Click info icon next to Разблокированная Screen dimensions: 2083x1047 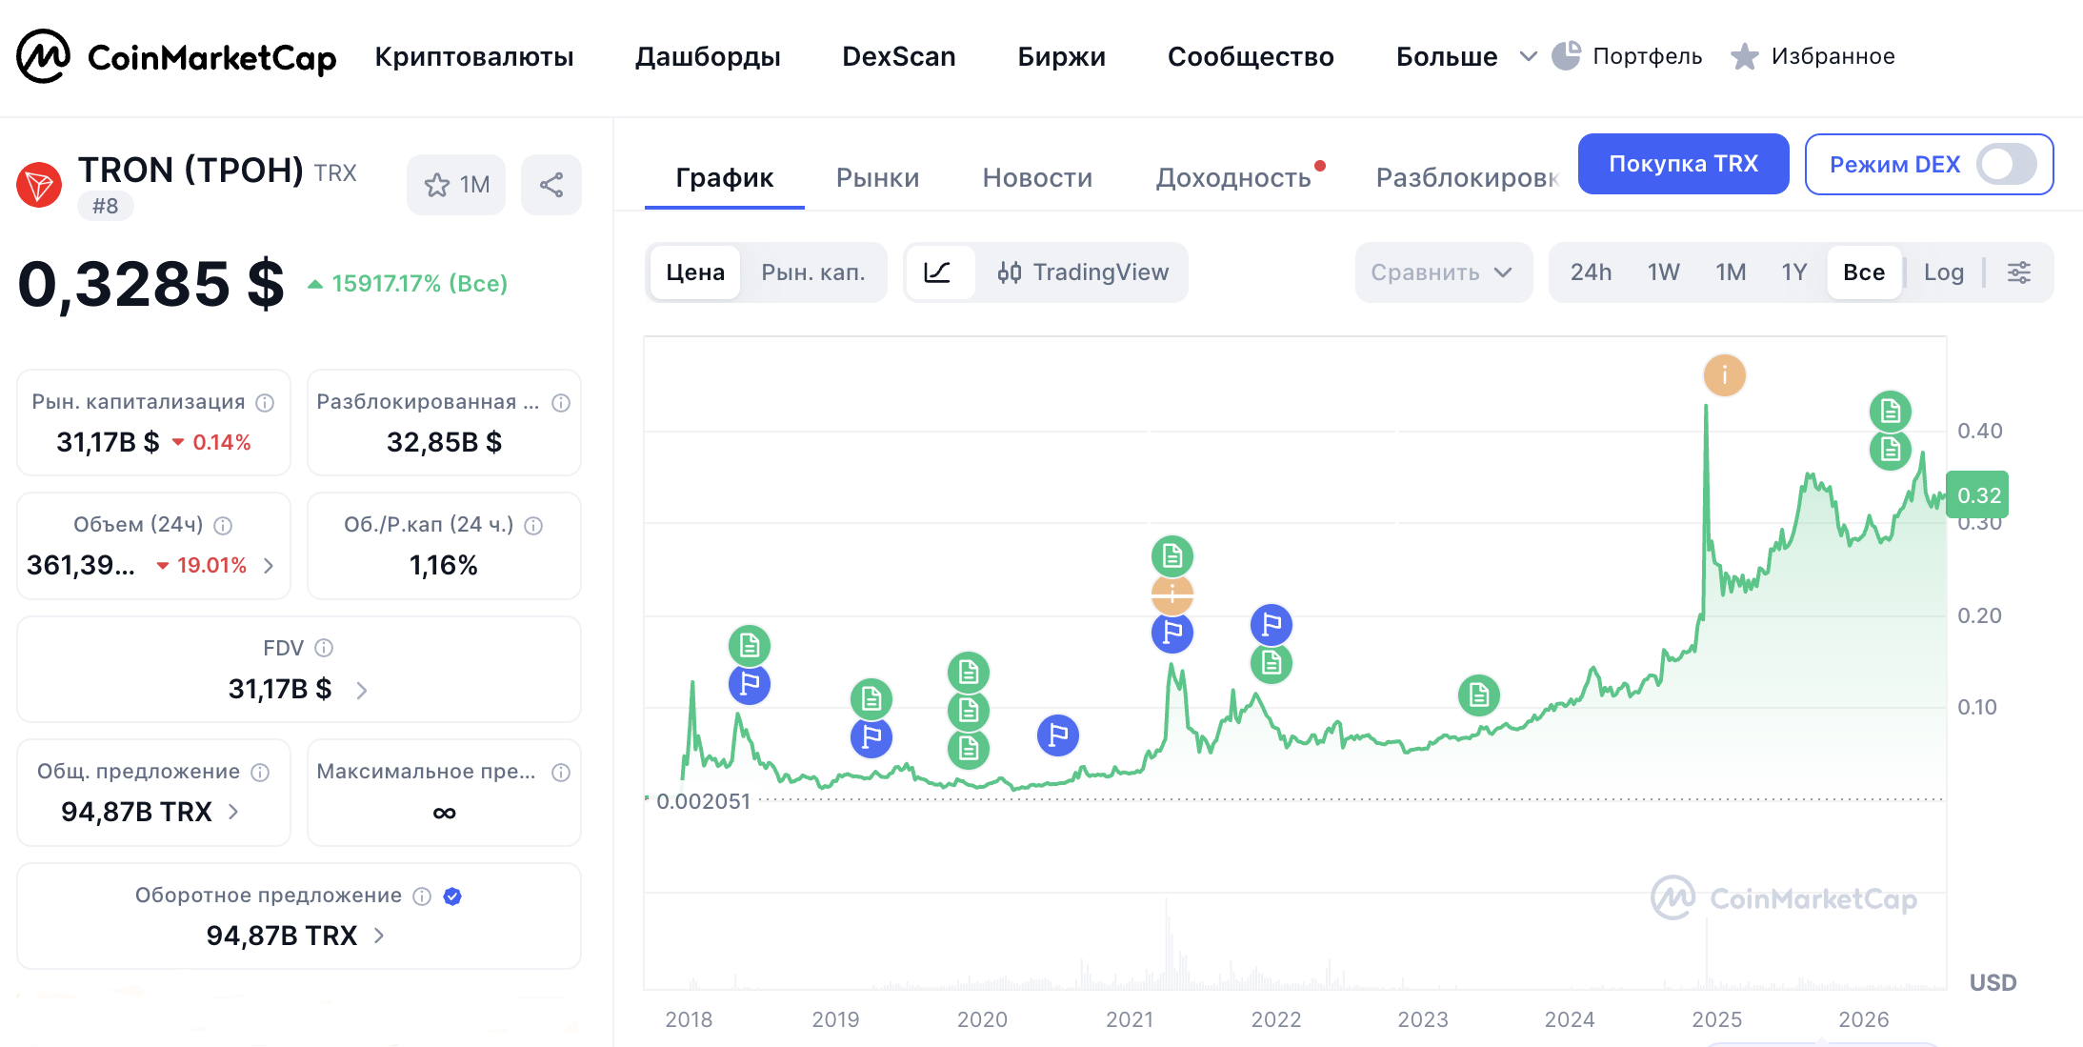(561, 403)
